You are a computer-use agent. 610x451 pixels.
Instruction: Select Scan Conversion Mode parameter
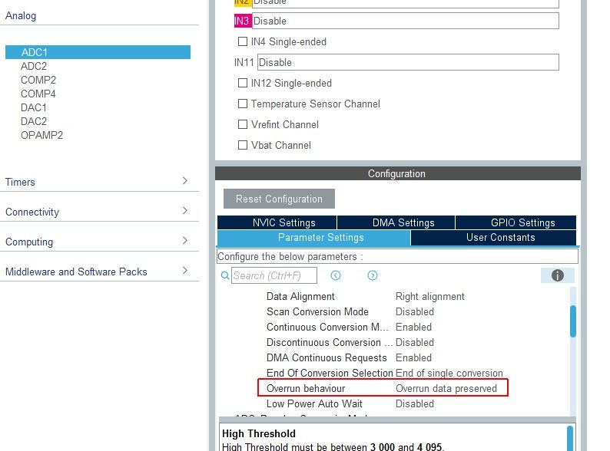coord(317,312)
